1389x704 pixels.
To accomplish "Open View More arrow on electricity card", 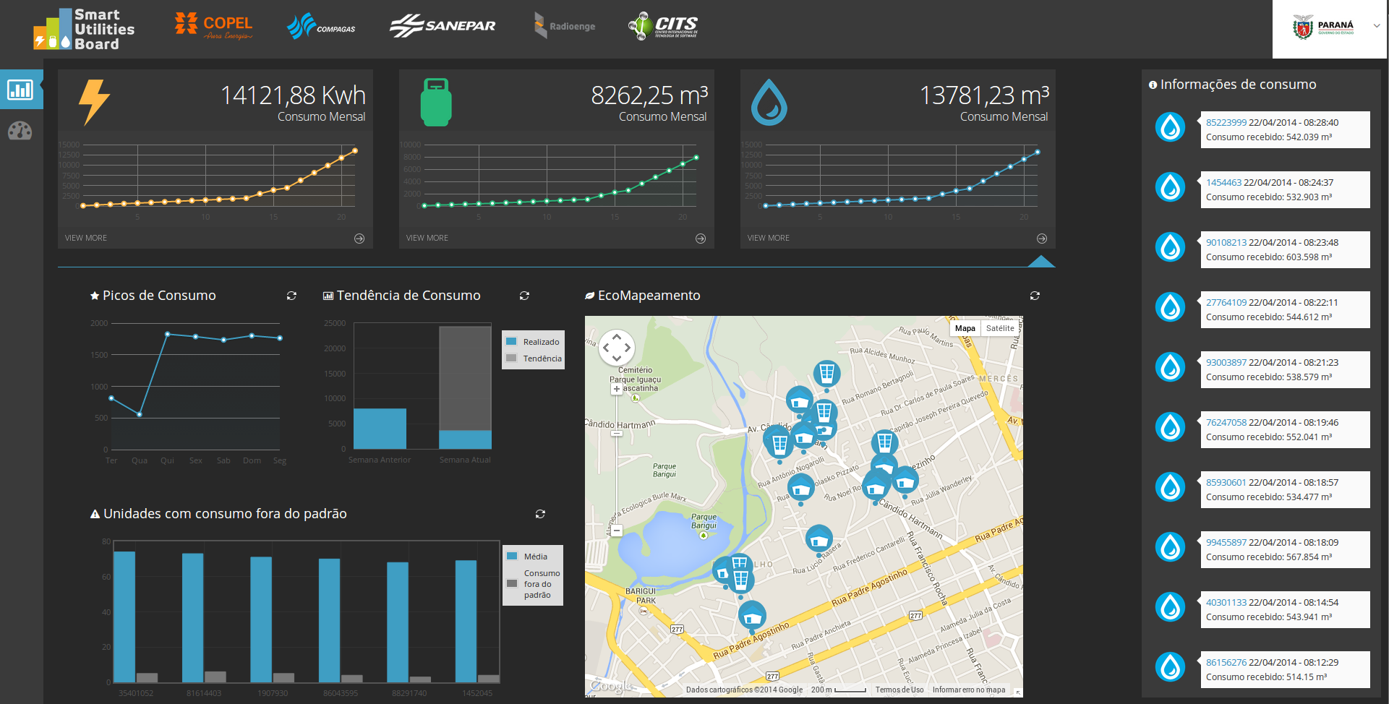I will (x=359, y=239).
